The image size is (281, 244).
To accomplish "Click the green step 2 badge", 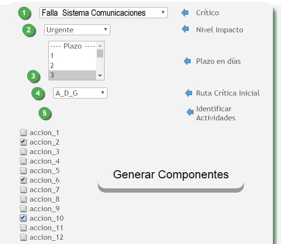I will (29, 30).
